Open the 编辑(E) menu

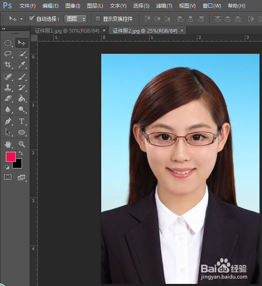(50, 6)
